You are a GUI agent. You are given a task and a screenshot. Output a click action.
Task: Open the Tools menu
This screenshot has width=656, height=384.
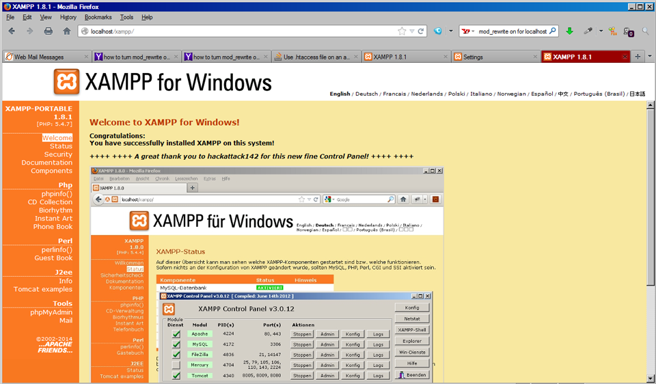[x=126, y=17]
